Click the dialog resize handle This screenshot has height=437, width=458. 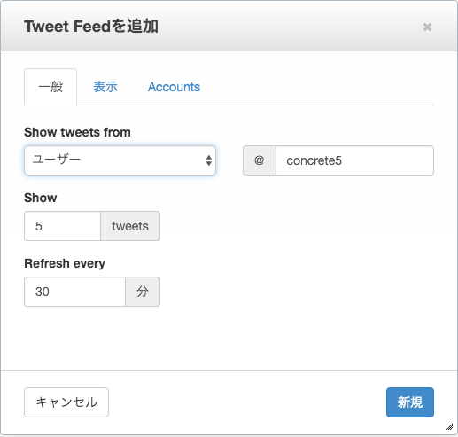[x=449, y=427]
